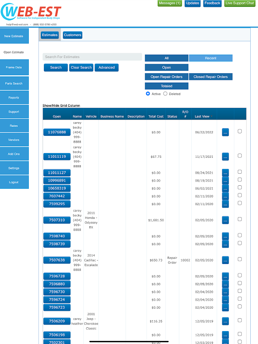Viewport: 258px width, 344px height.
Task: Click the help@web-est.com email link
Action: [x=17, y=25]
